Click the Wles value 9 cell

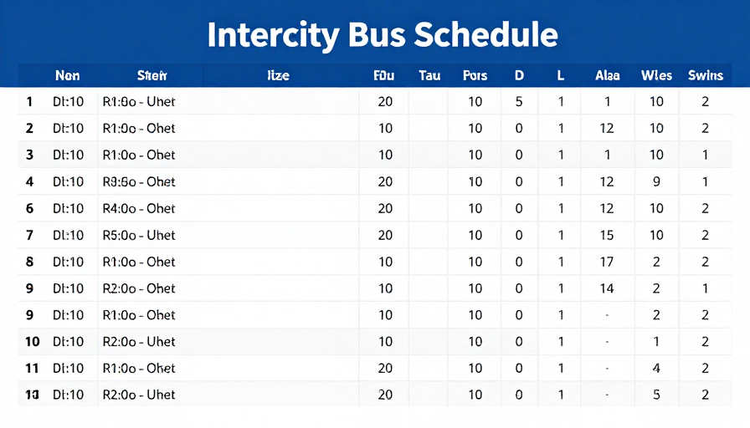(x=656, y=182)
